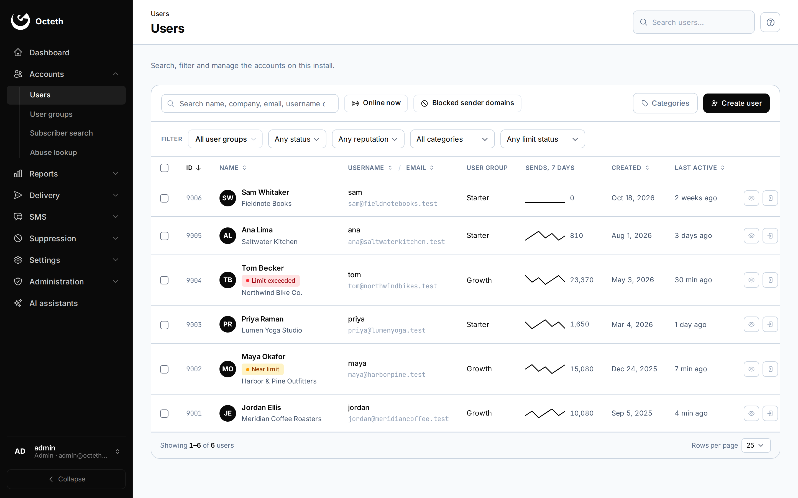Open Subscriber search submenu item
The image size is (798, 498).
point(61,133)
